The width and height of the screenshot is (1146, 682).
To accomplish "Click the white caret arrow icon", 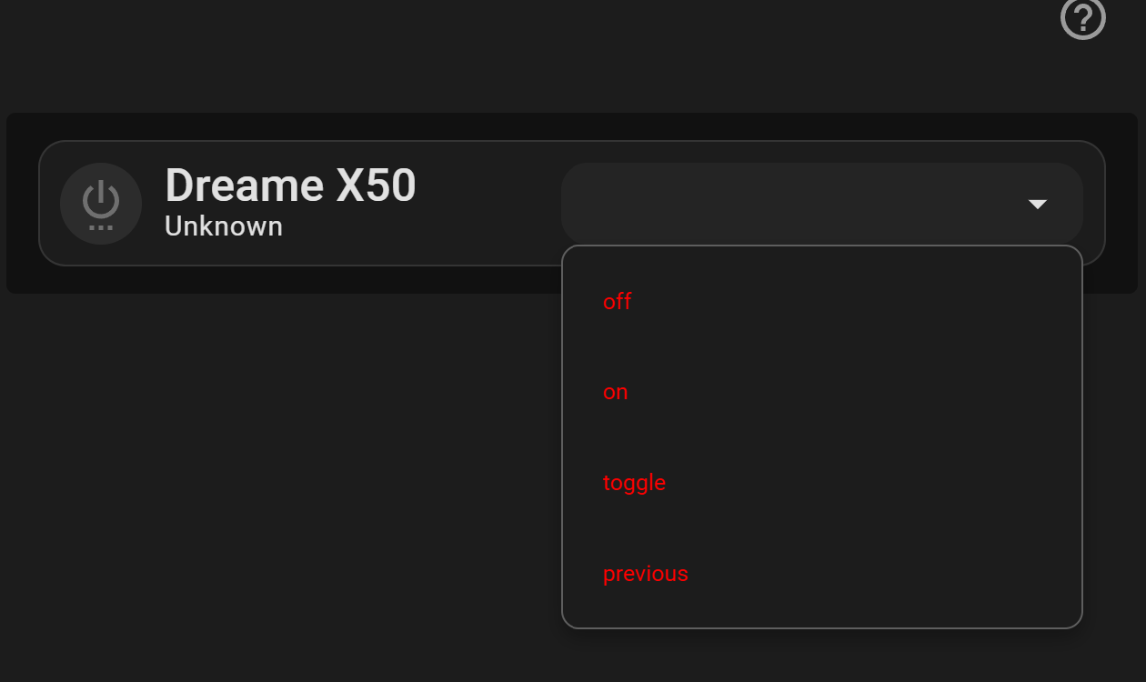I will click(x=1038, y=205).
